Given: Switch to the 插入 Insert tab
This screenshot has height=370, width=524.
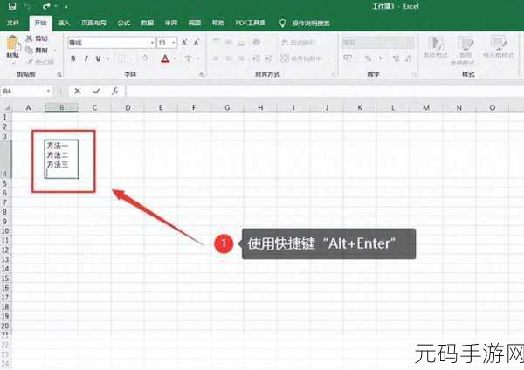Looking at the screenshot, I should (64, 23).
